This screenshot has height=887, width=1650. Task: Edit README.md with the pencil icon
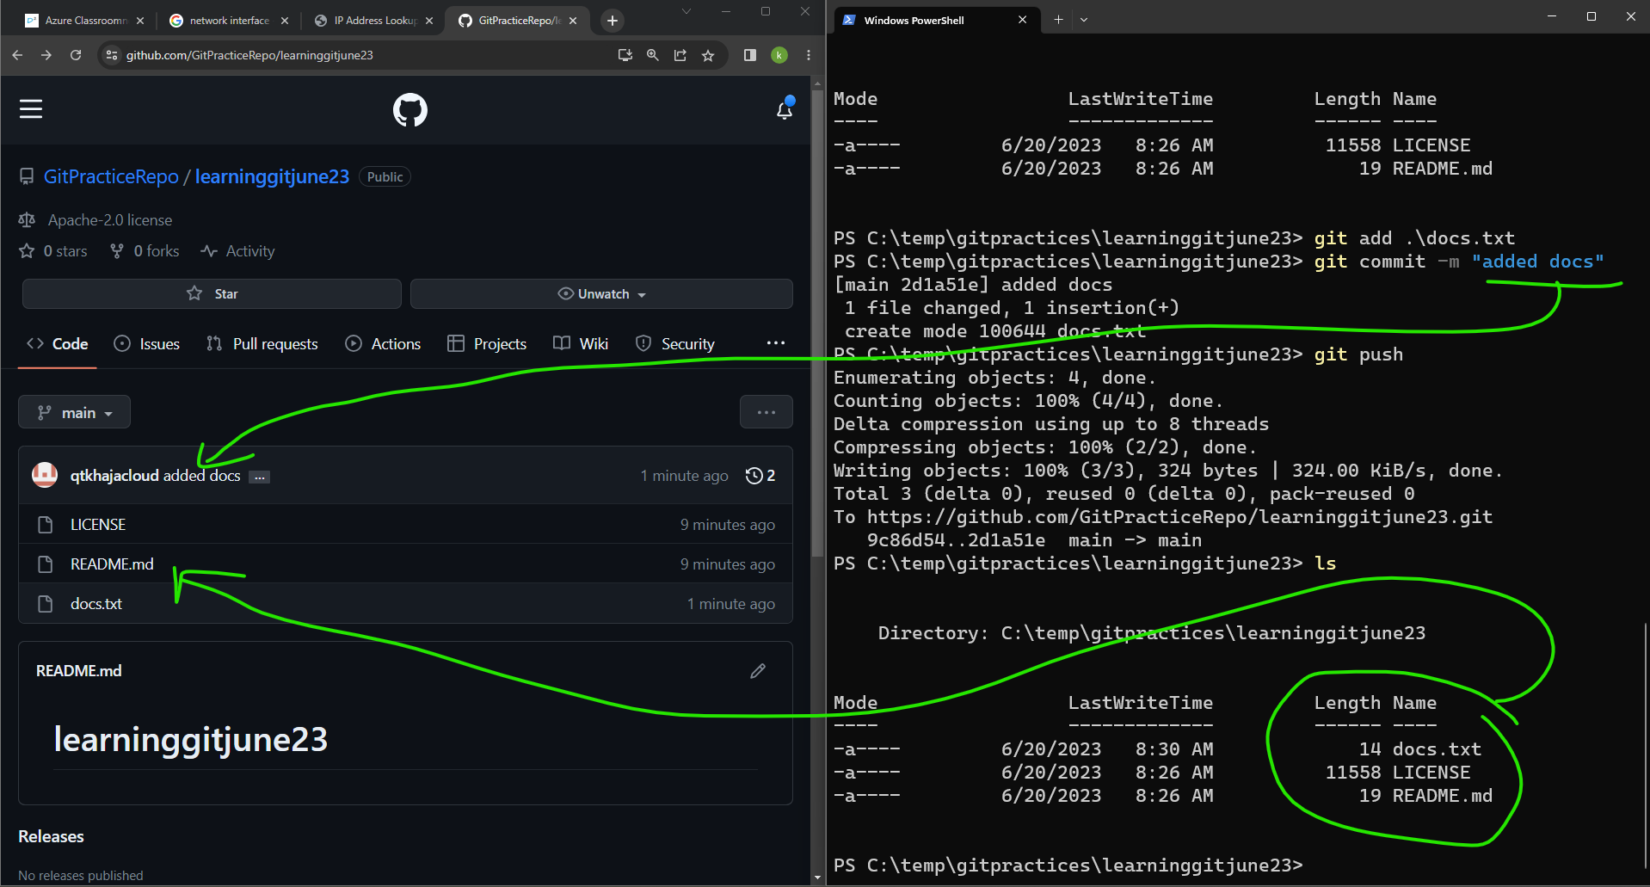pos(758,671)
